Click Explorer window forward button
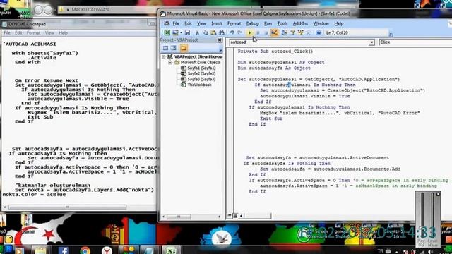Screen dimensions: 452x254 pos(49,10)
